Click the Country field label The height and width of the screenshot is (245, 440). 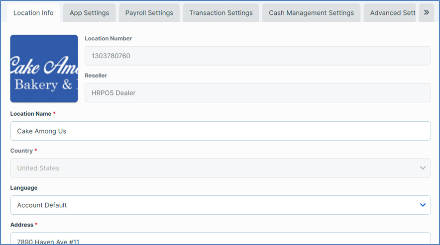21,151
